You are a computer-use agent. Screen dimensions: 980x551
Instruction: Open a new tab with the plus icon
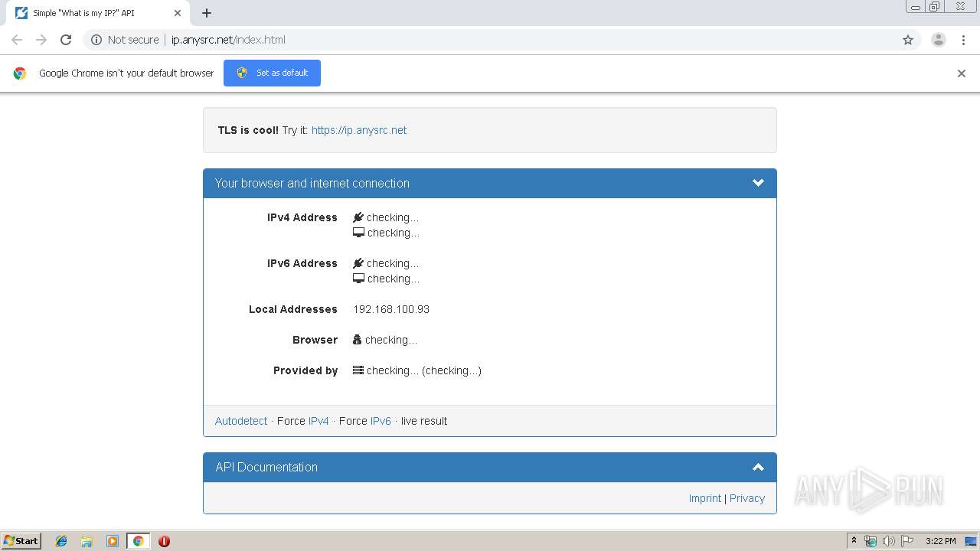207,13
